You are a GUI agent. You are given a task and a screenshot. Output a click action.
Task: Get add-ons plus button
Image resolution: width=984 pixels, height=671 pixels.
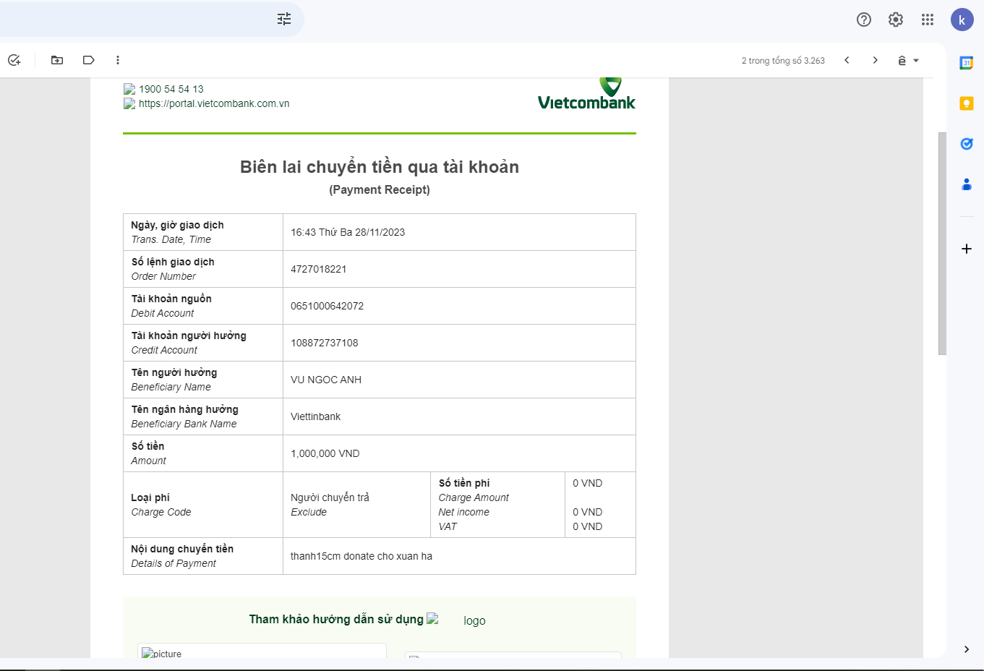point(966,249)
